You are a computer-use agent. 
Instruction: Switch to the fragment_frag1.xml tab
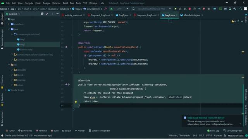[x=100, y=15]
